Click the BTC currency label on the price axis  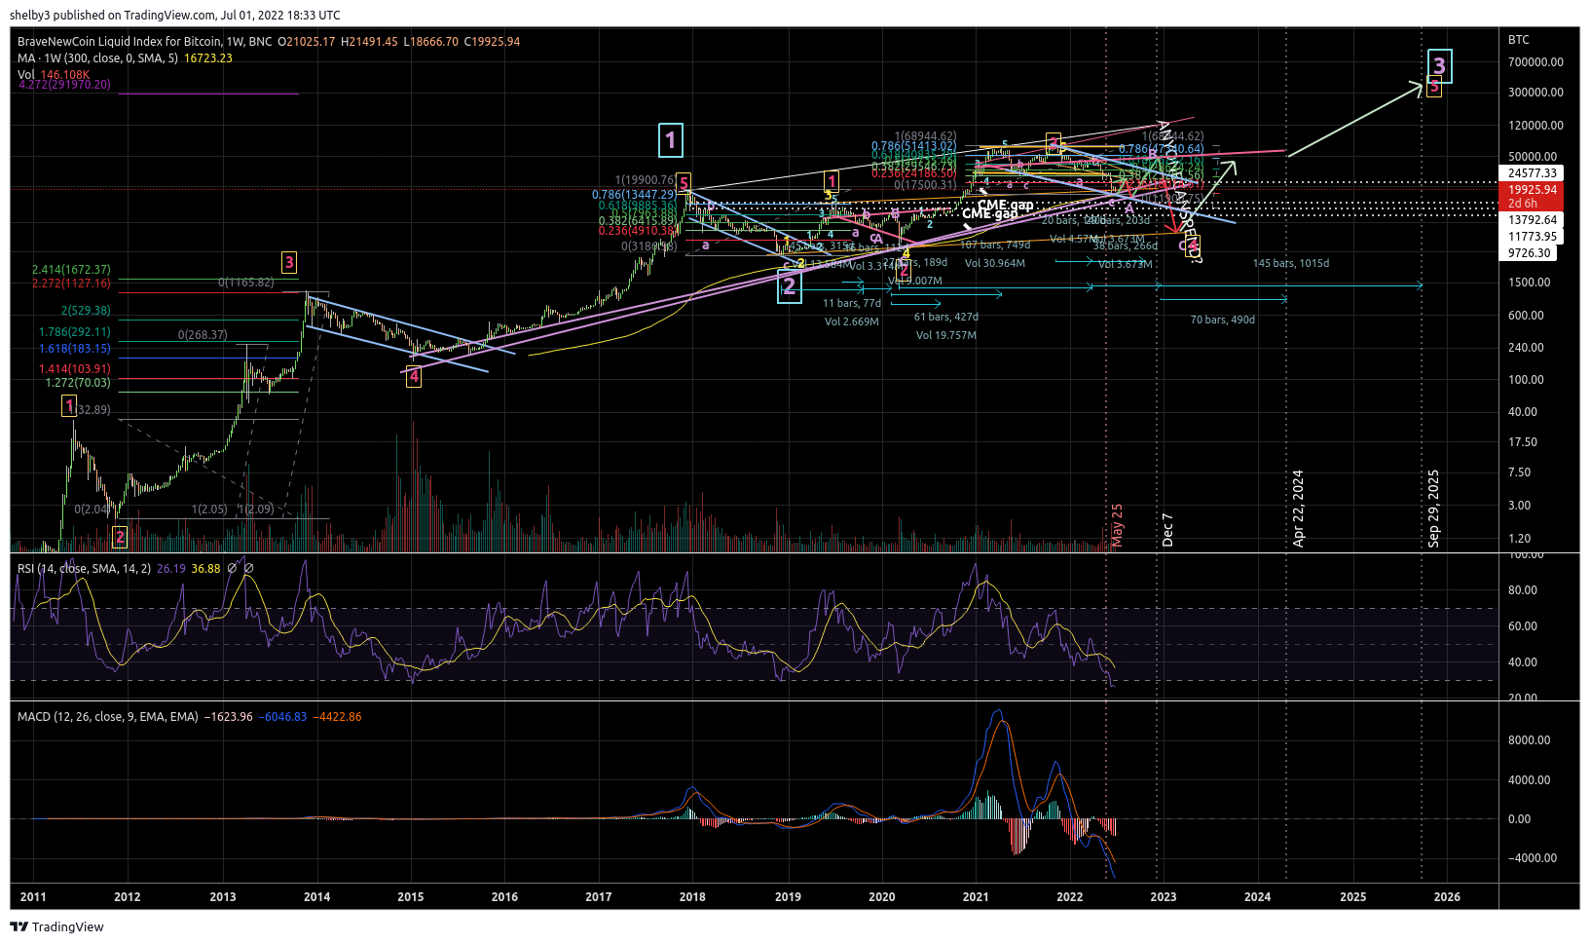[1519, 40]
